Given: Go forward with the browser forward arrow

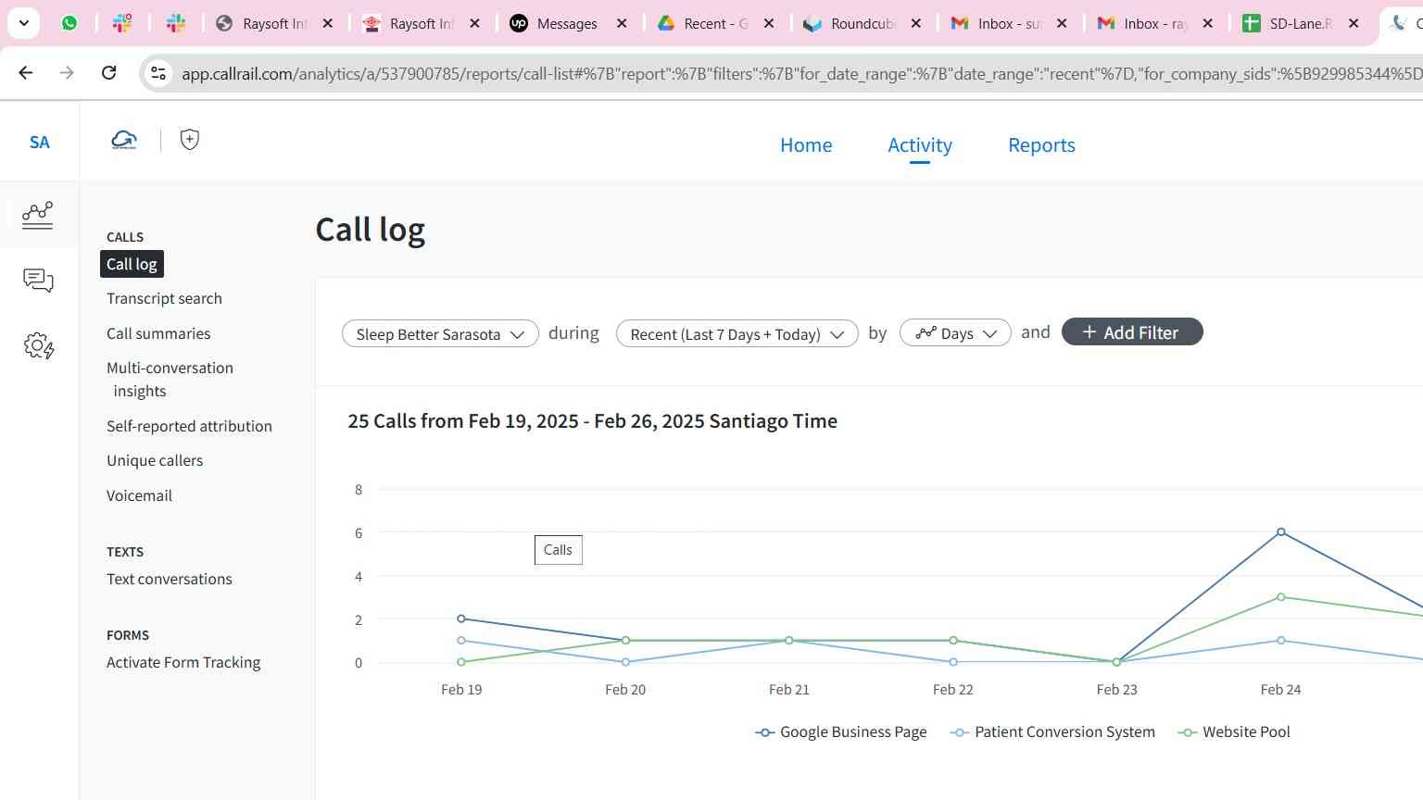Looking at the screenshot, I should click(67, 72).
